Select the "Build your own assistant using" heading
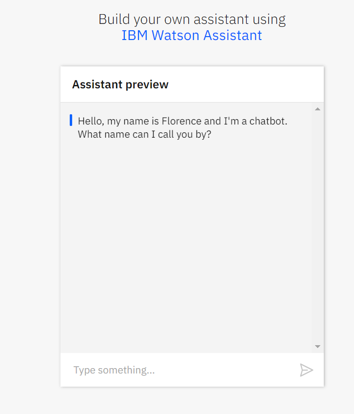This screenshot has width=354, height=414. [192, 19]
